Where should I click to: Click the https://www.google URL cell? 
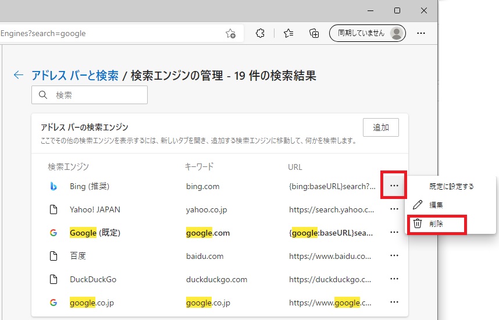(330, 303)
